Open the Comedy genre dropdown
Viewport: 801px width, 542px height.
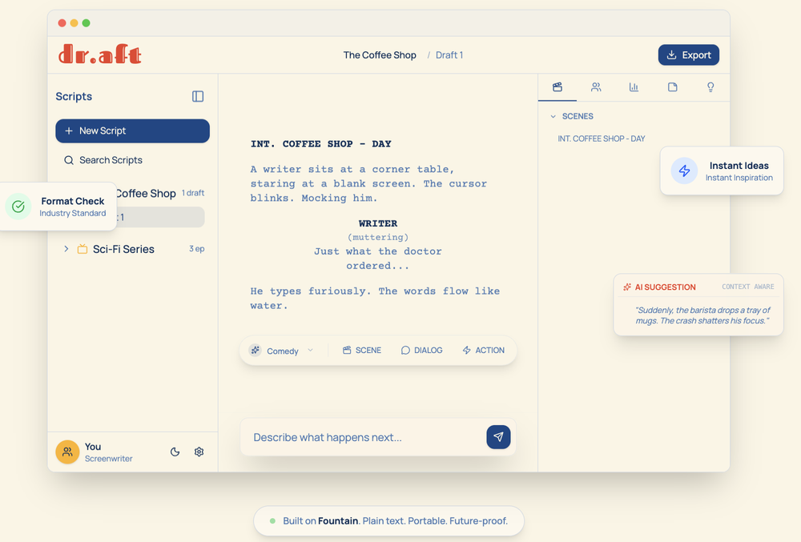[x=281, y=351]
